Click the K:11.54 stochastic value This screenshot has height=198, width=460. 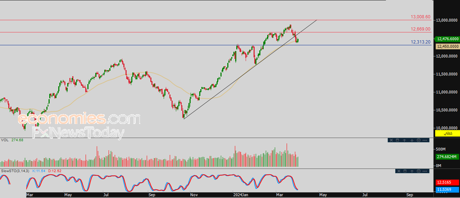pos(39,171)
